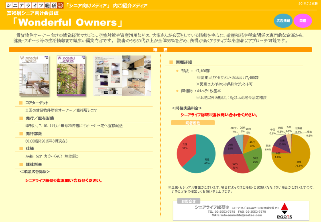
Task: Click the orange square bullet beside 発行／配布形態
Action: click(x=21, y=118)
